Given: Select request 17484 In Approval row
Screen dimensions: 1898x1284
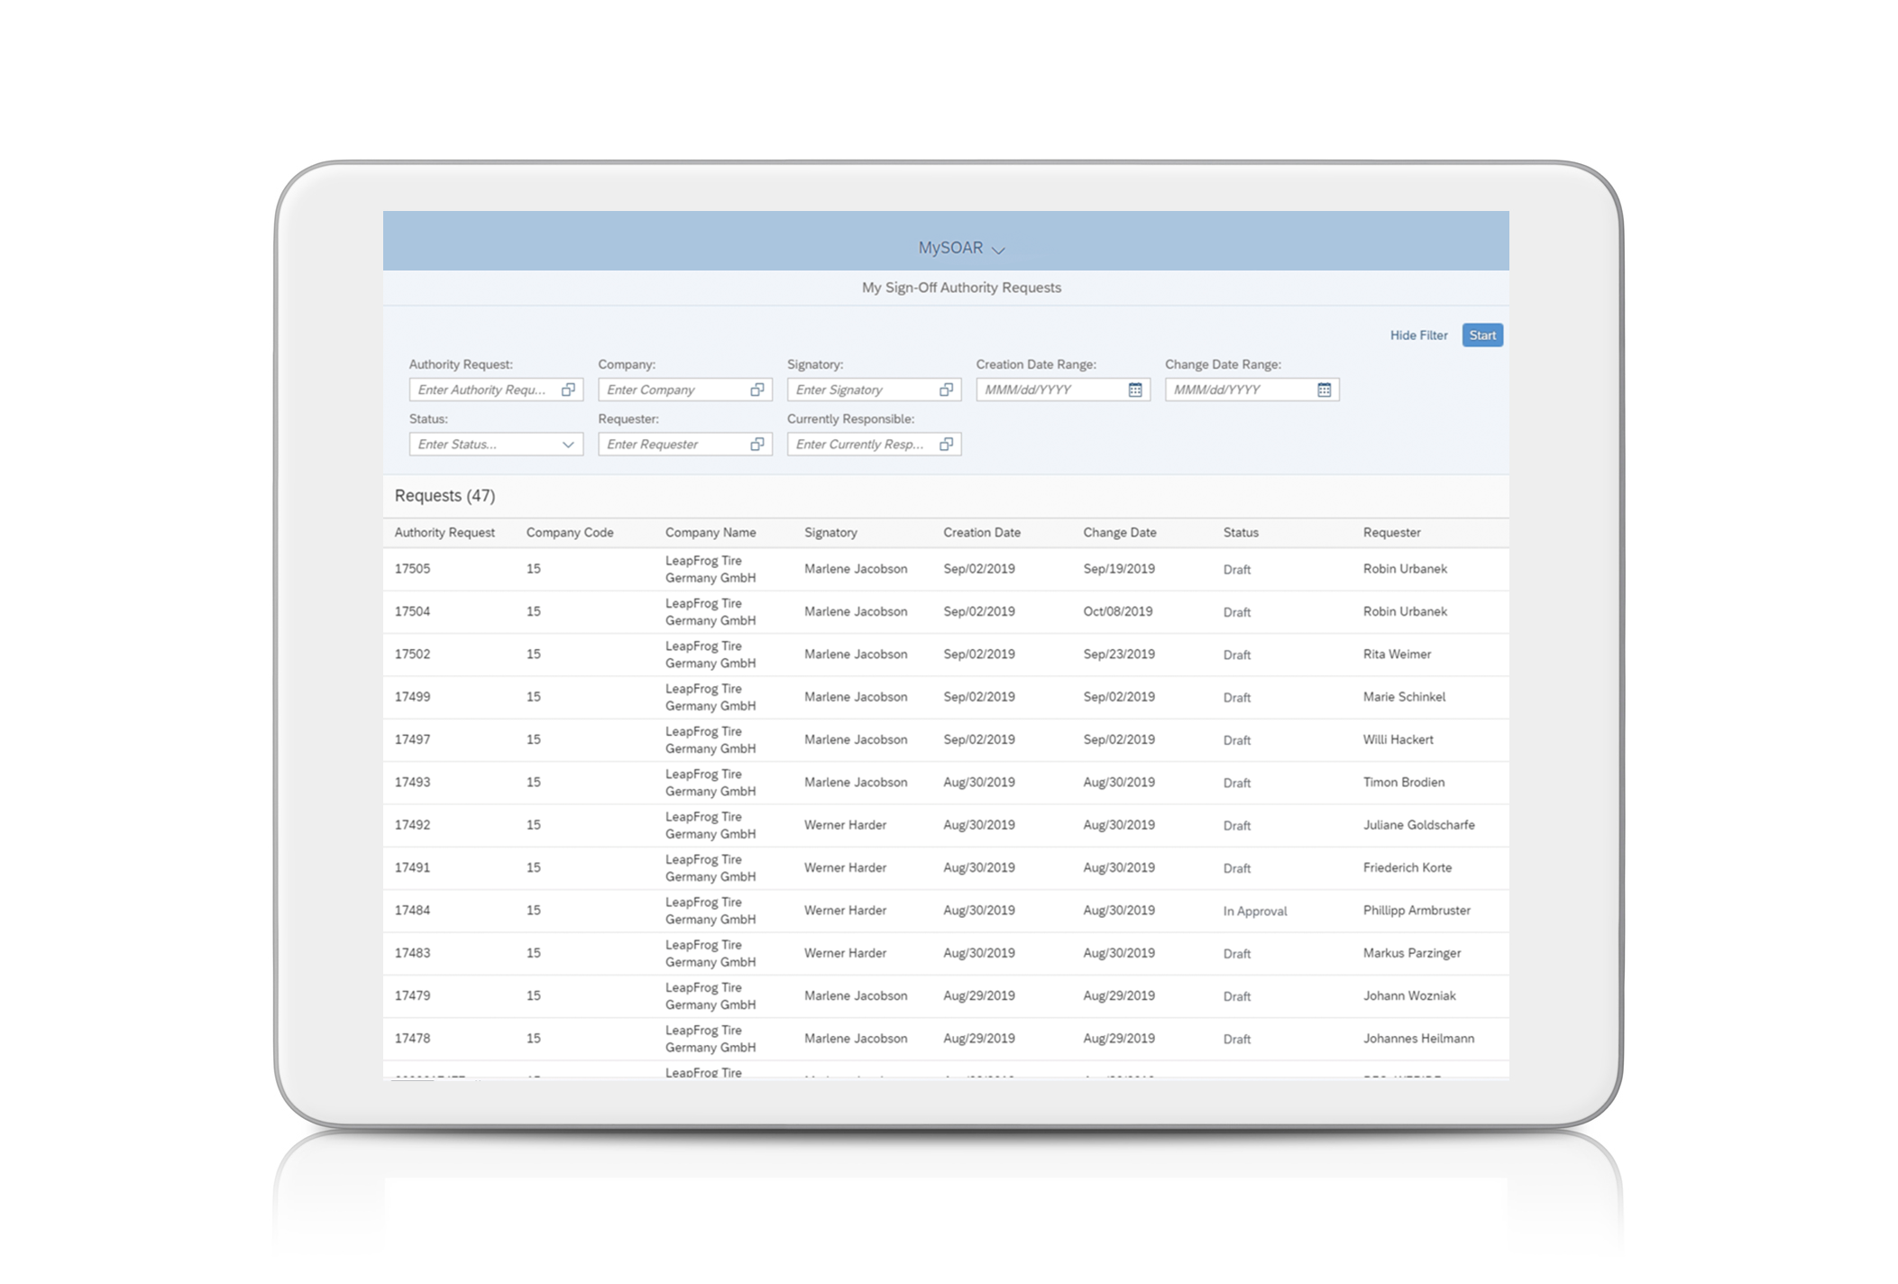Looking at the screenshot, I should click(945, 911).
